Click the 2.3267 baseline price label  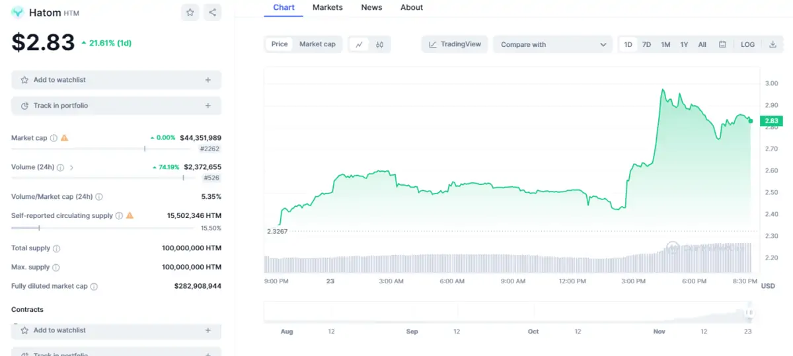pyautogui.click(x=277, y=231)
